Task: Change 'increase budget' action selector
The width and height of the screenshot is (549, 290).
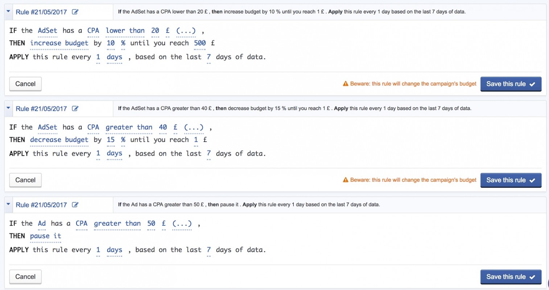Action: 59,43
